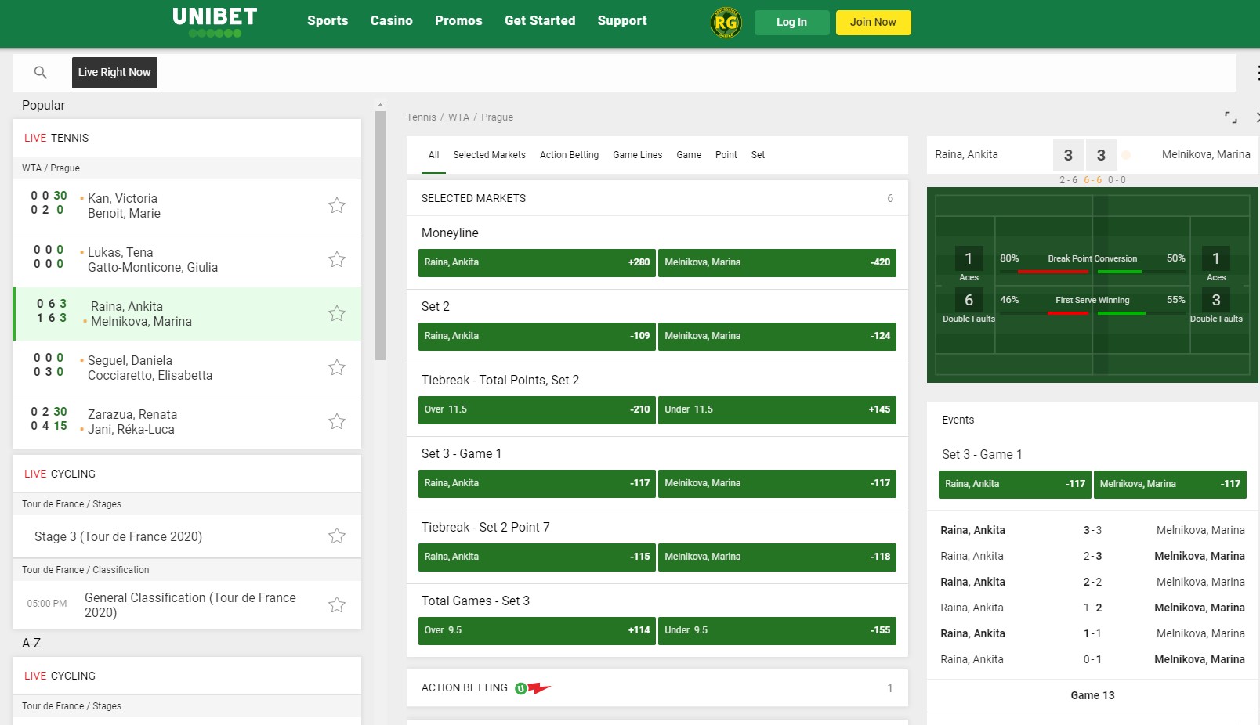Bet Set 2 Raina, Ankita -109
Screen dimensions: 1260x725
pos(537,337)
